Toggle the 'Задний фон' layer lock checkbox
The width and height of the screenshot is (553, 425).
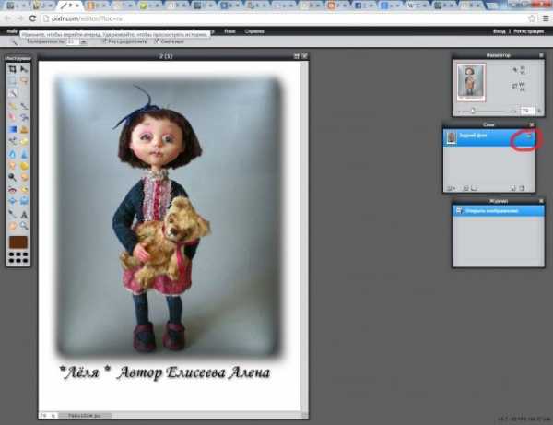[x=526, y=137]
